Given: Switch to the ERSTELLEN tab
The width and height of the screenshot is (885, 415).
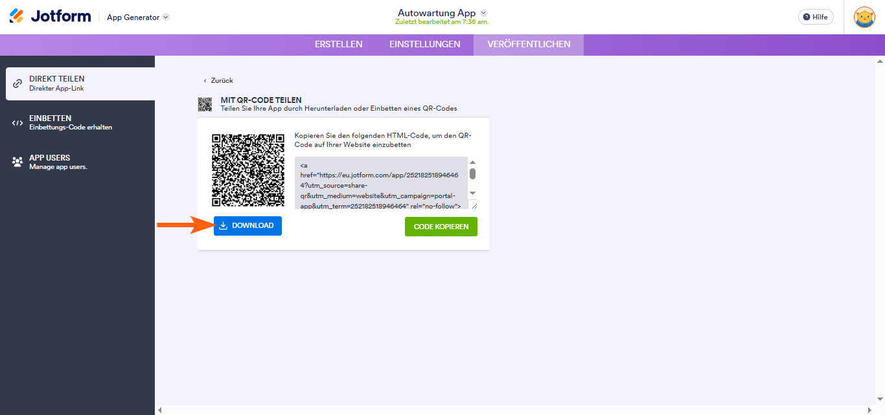Looking at the screenshot, I should [339, 44].
